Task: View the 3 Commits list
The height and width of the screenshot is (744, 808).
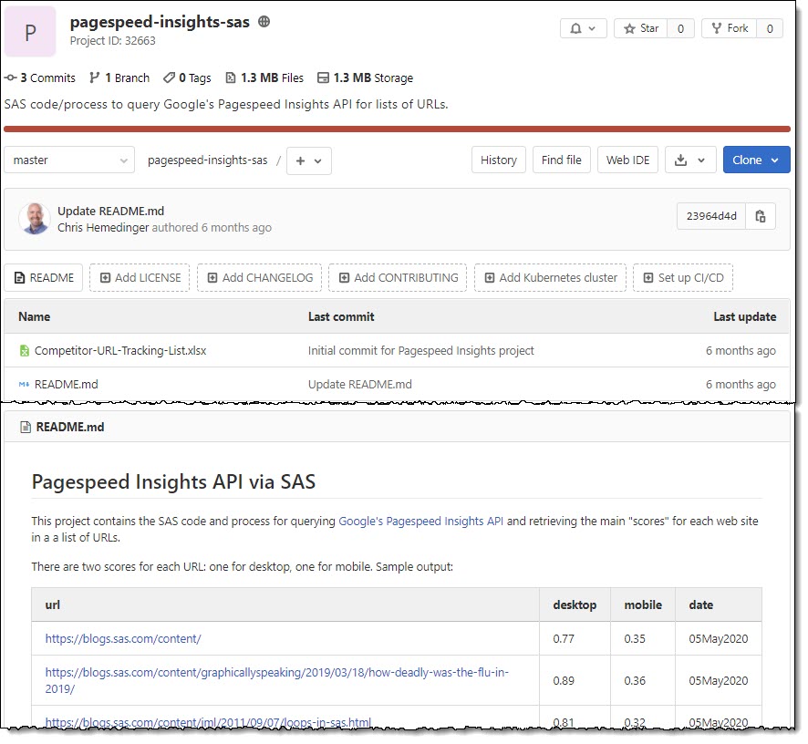Action: (40, 77)
